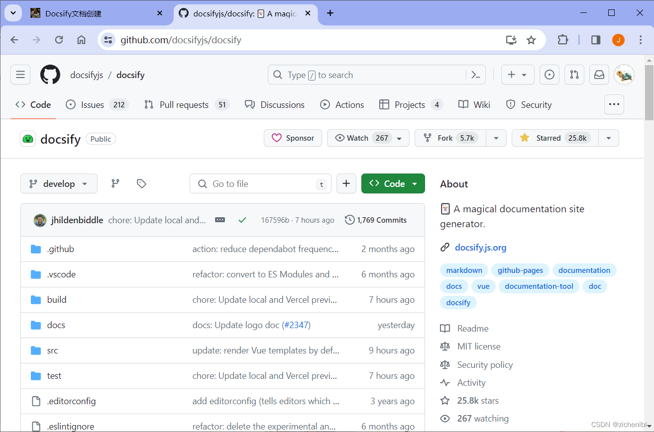This screenshot has height=432, width=654.
Task: Open the tab search dropdown in Chrome
Action: click(13, 13)
